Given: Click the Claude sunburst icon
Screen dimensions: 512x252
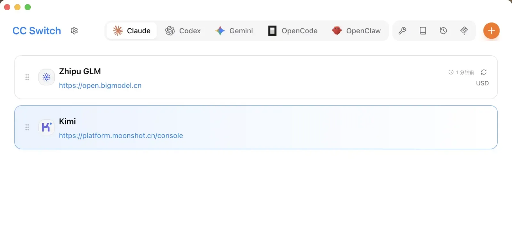Looking at the screenshot, I should tap(118, 31).
